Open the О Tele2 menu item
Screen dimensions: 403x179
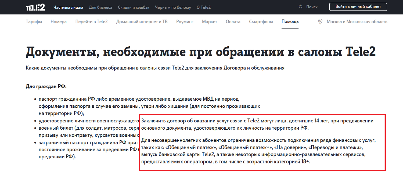pos(204,7)
